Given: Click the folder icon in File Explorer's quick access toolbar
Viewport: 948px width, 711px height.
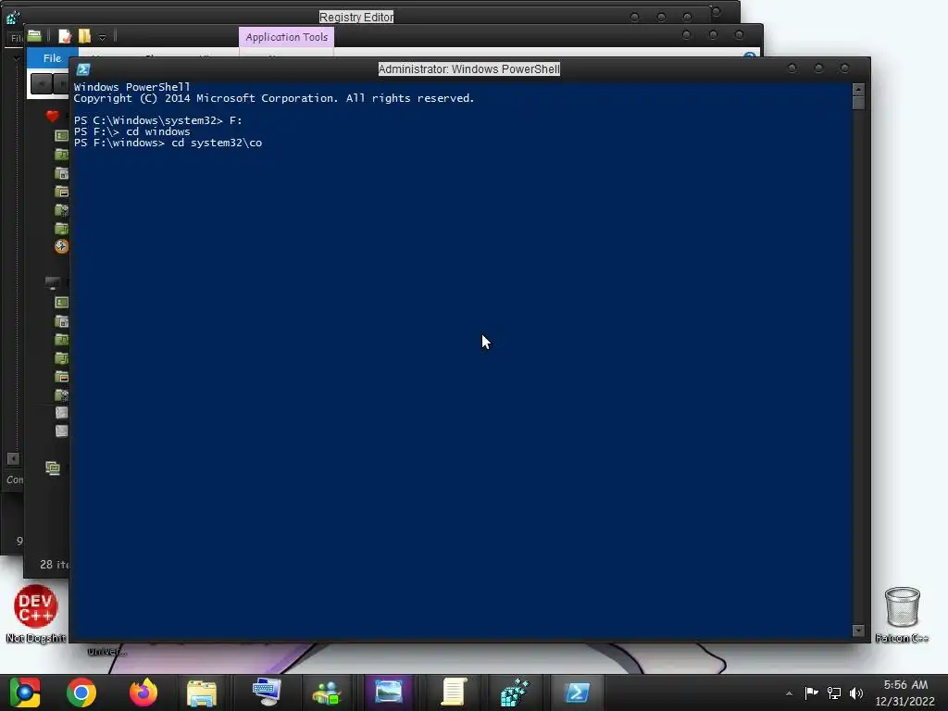Looking at the screenshot, I should point(34,36).
